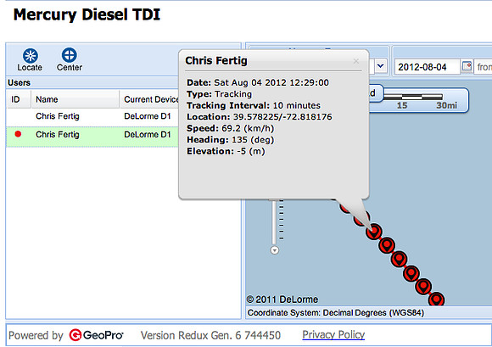Click the red status dot in the ID column
This screenshot has height=347, width=492.
click(x=18, y=134)
